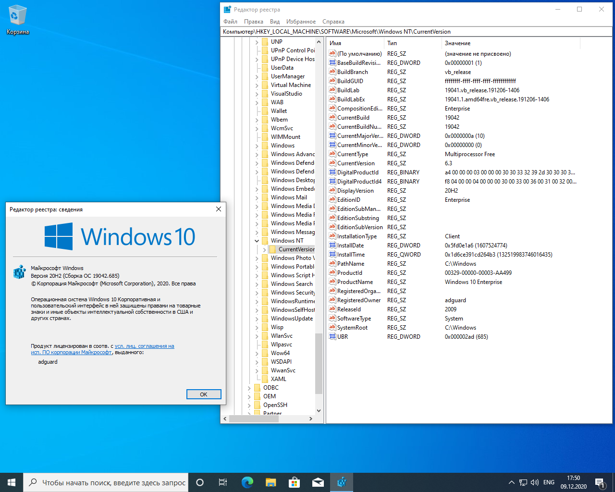
Task: Select the Windows Search key in tree
Action: (292, 284)
